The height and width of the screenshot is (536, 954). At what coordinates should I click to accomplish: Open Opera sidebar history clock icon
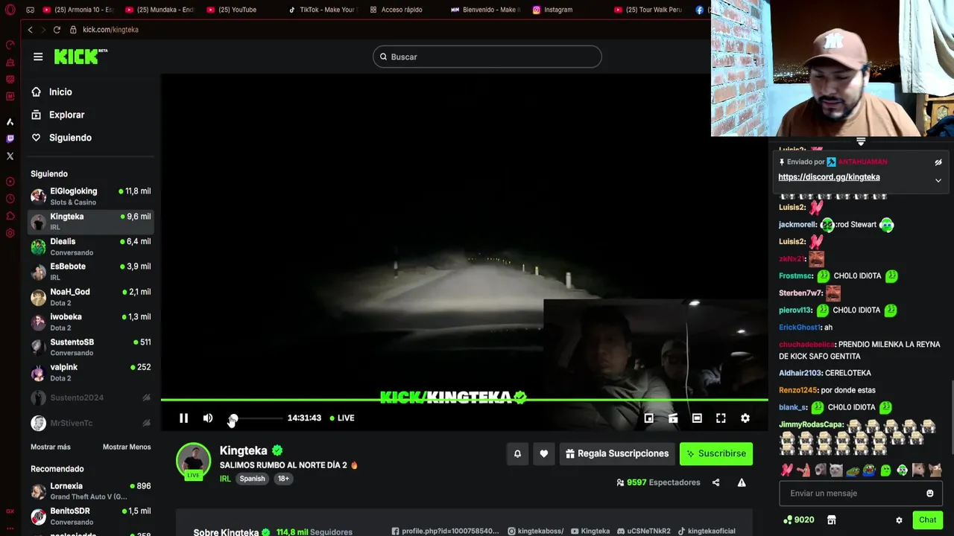click(x=10, y=199)
